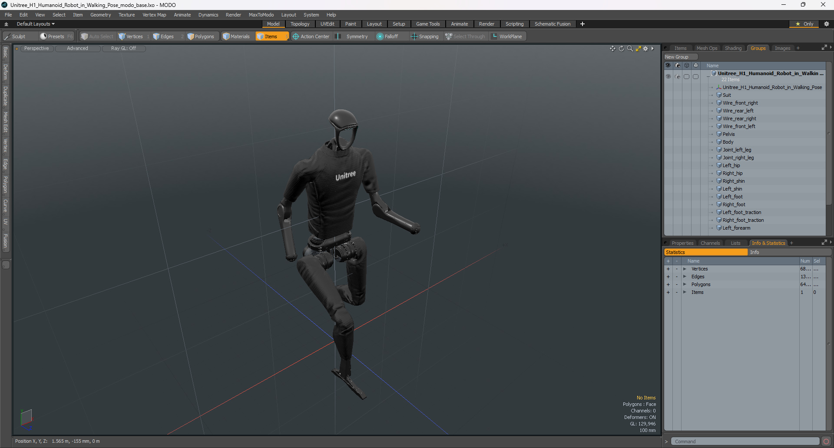Toggle render camera for Unitree group
834x448 pixels.
click(x=678, y=76)
